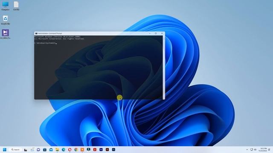Viewport: 273px width, 153px height.
Task: Maximize the Command Prompt window
Action: coord(156,33)
